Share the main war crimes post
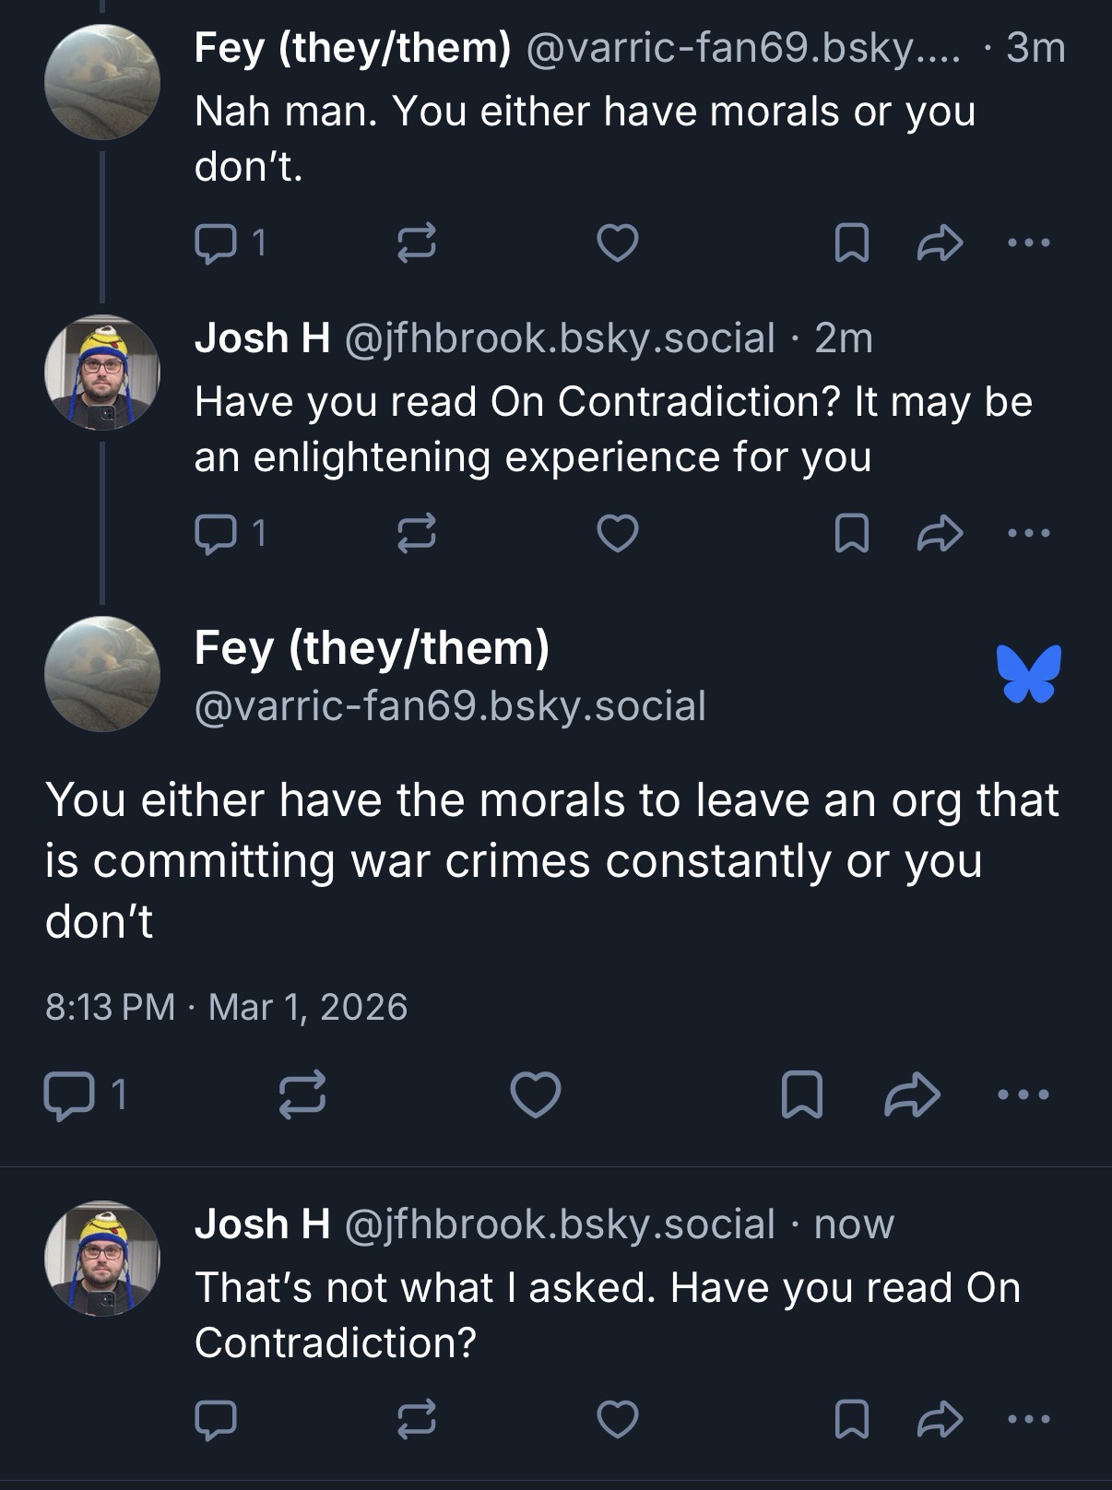This screenshot has width=1112, height=1490. [x=912, y=1095]
